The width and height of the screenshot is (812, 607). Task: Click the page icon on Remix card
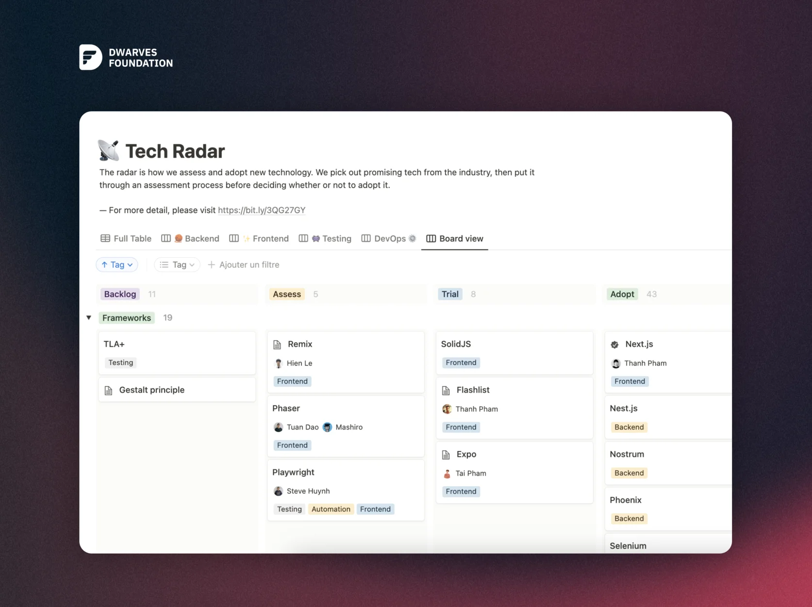tap(277, 345)
